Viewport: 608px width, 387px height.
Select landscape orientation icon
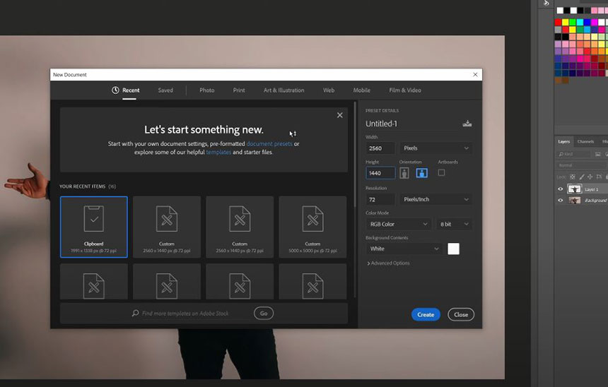422,173
